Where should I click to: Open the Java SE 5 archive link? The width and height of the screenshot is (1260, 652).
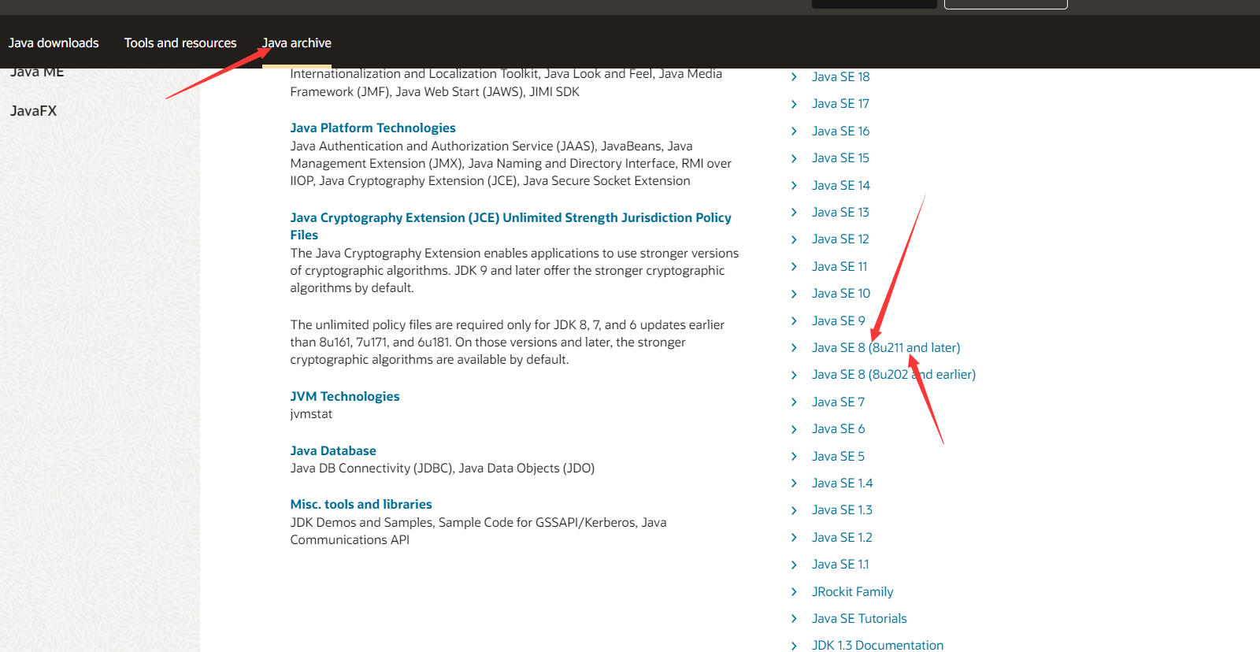(x=838, y=456)
